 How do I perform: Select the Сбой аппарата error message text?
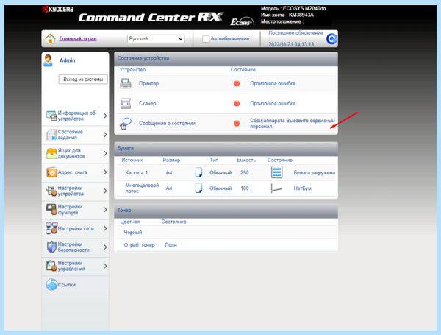293,124
